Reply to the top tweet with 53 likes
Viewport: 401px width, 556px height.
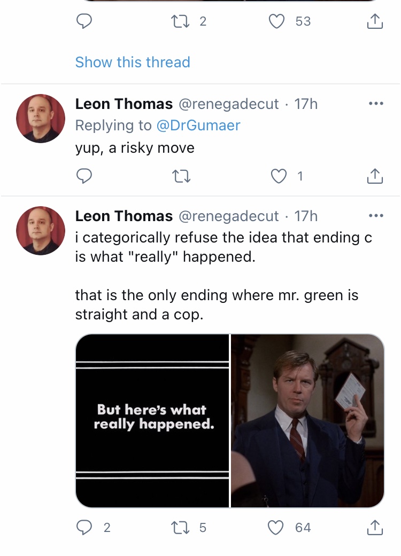[x=84, y=21]
